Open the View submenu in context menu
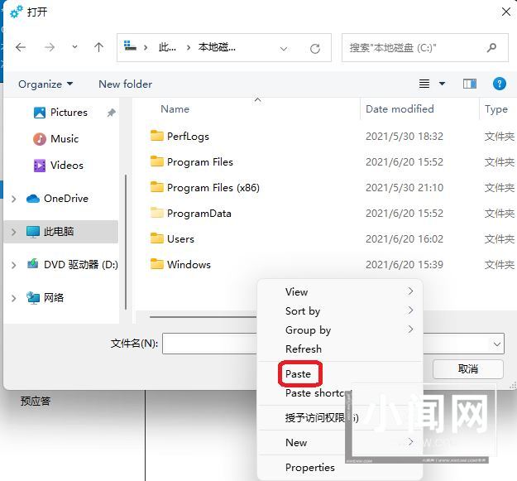The image size is (517, 481). pos(340,292)
